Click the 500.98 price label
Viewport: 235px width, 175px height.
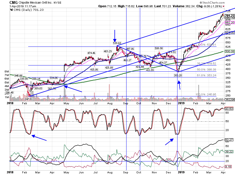coord(159,48)
